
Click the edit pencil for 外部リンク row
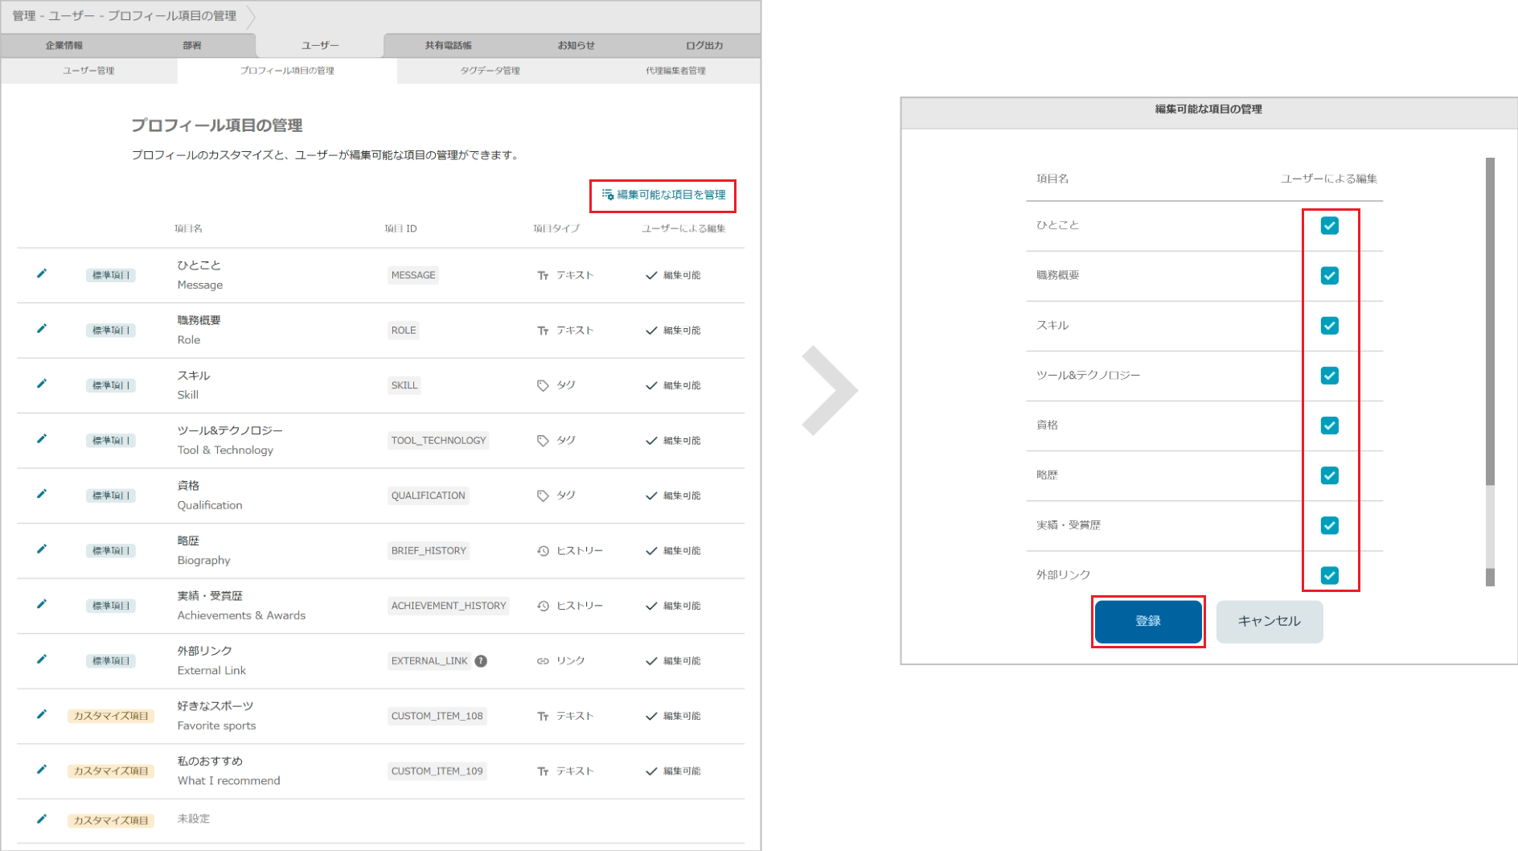42,660
